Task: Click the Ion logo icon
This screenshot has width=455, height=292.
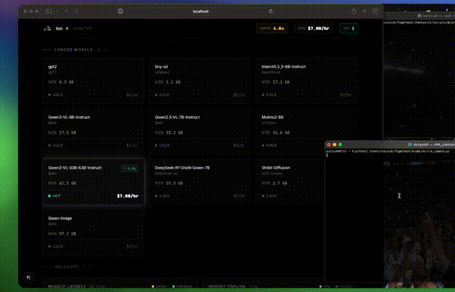Action: pyautogui.click(x=47, y=29)
